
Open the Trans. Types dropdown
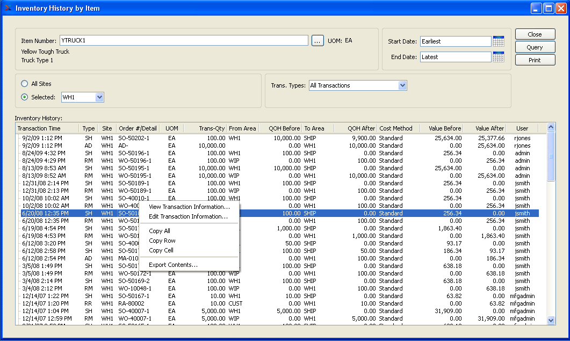click(402, 85)
